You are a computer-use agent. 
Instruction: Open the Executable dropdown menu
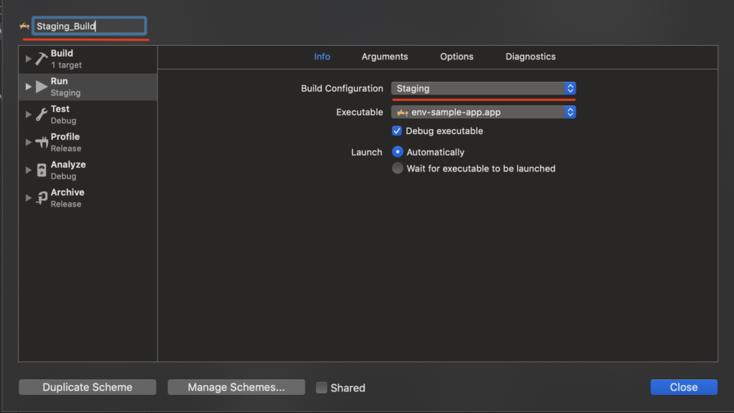point(483,113)
